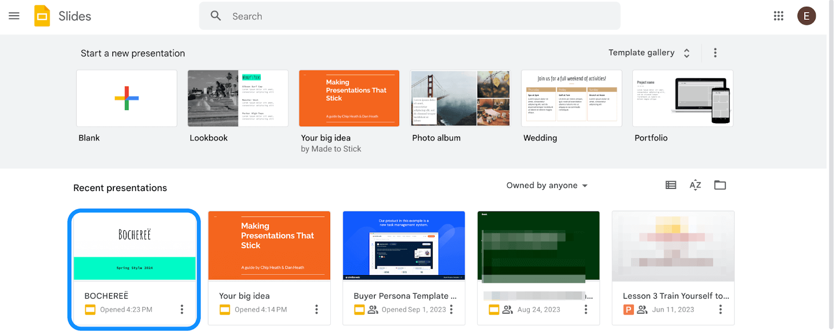
Task: Open the dark green blurred presentation thumbnail
Action: pyautogui.click(x=538, y=246)
